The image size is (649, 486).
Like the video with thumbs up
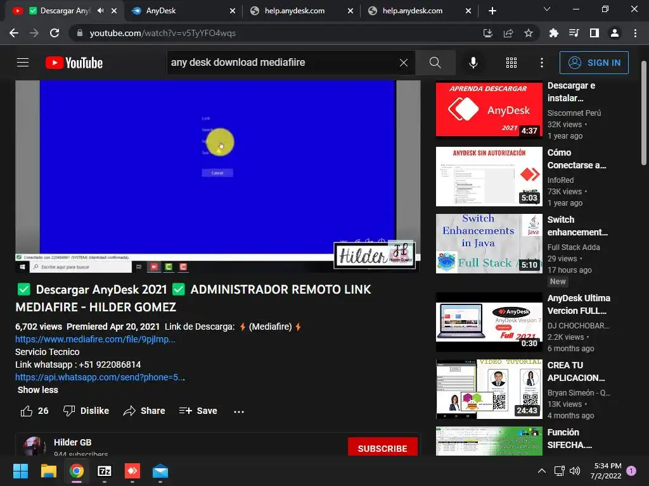click(34, 411)
